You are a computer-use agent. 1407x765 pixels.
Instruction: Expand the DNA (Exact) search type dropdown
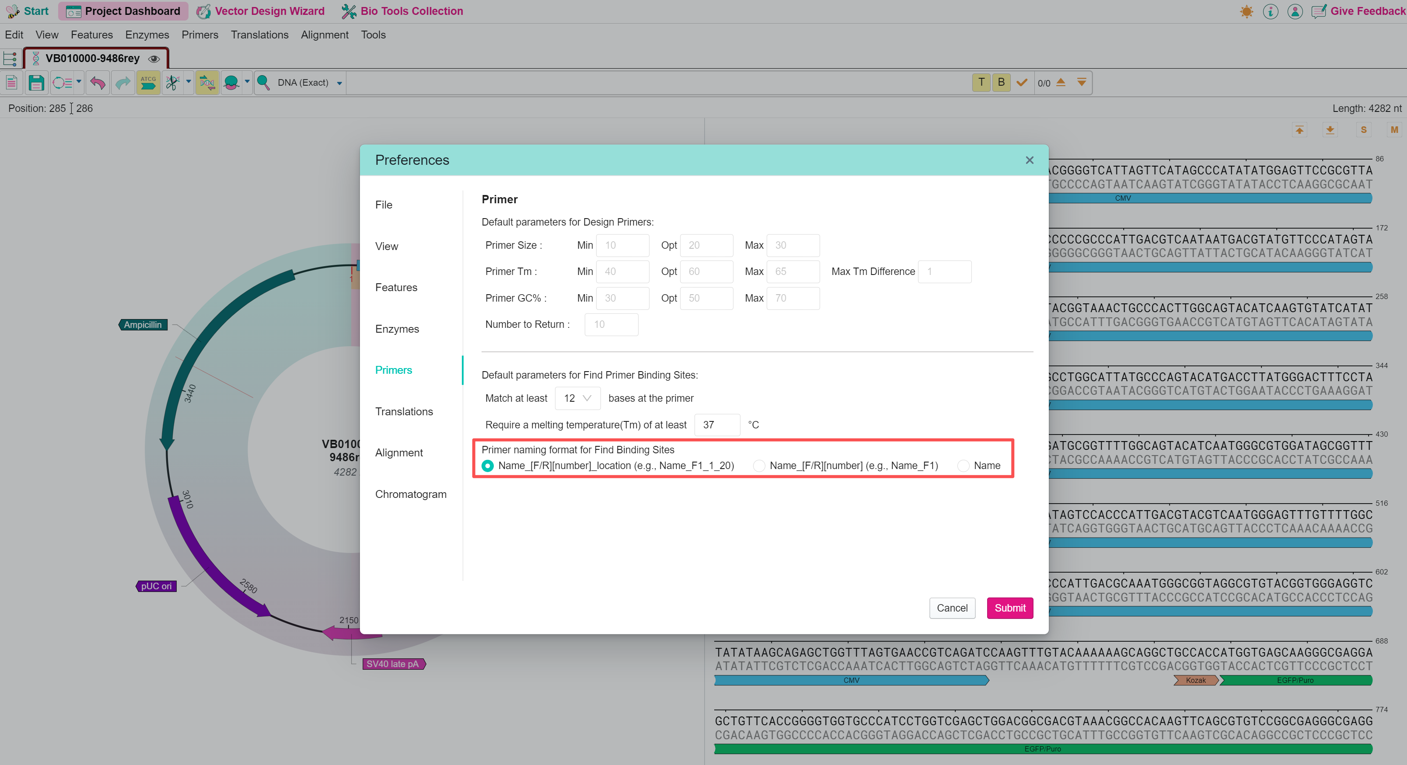(339, 83)
